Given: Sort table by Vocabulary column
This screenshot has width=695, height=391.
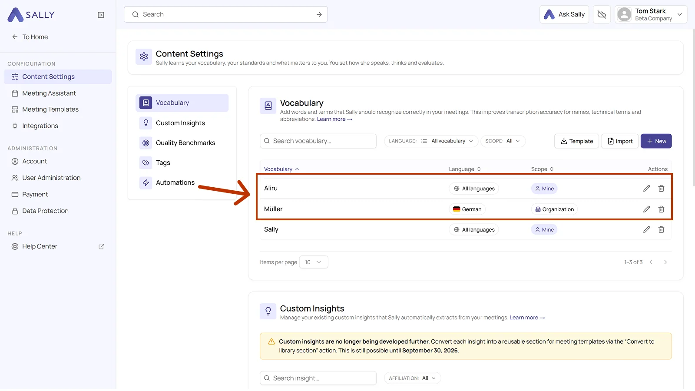Looking at the screenshot, I should 281,169.
